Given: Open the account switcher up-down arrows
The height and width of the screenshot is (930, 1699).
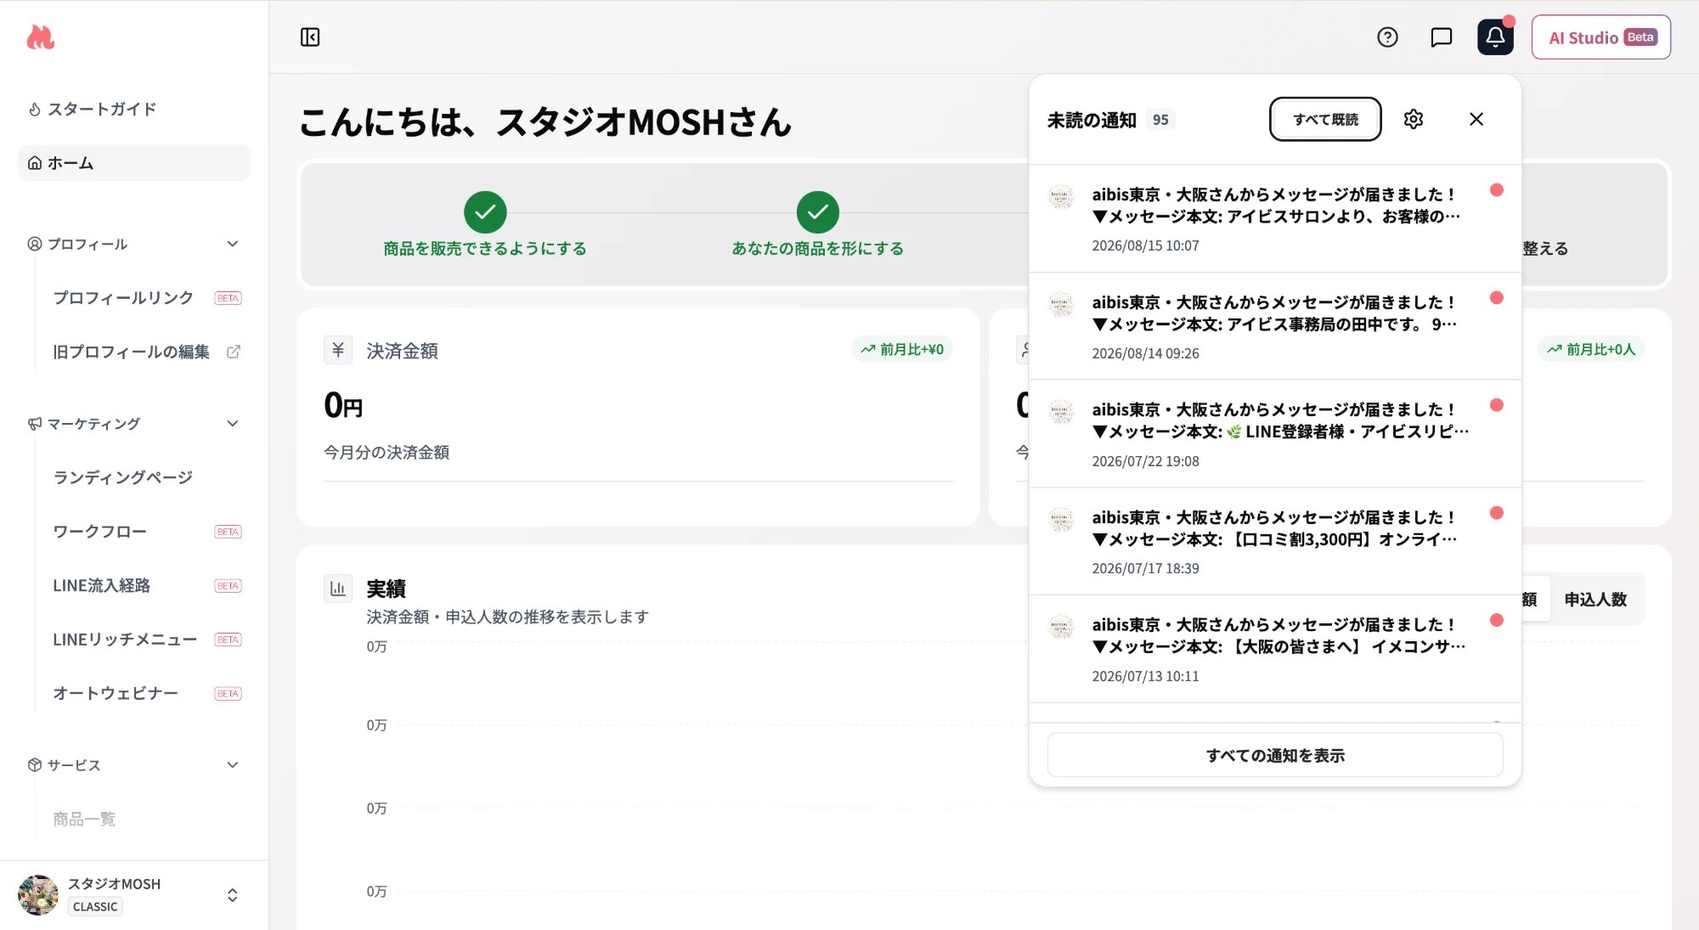Looking at the screenshot, I should click(233, 895).
